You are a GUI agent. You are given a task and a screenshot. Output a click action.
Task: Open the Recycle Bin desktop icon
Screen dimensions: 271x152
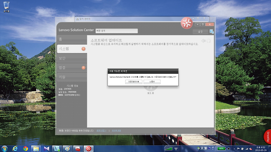pyautogui.click(x=6, y=7)
